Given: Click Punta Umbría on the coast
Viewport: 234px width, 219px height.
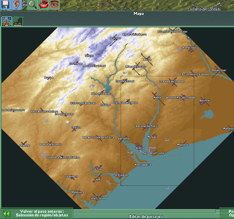Looking at the screenshot, I should click(143, 165).
